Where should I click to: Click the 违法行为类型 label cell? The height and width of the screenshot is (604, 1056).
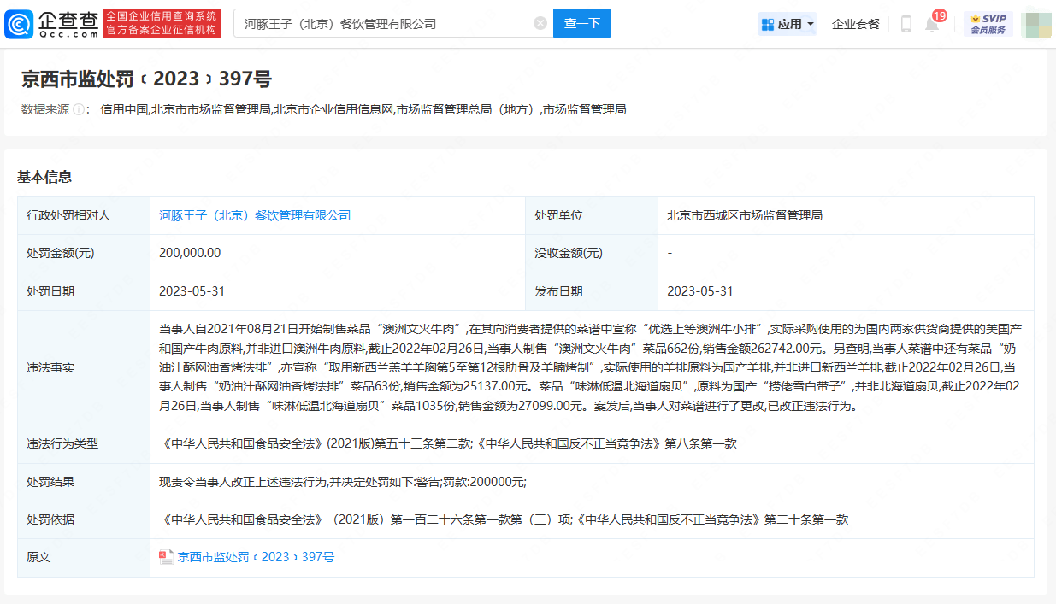[84, 444]
